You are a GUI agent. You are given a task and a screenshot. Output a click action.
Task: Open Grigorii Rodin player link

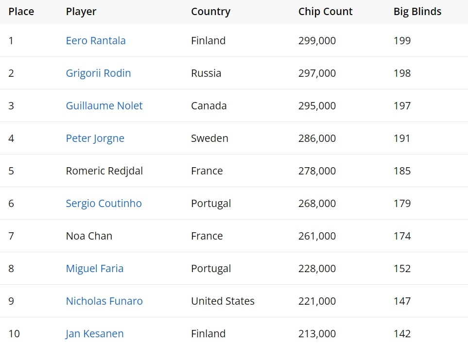[98, 73]
